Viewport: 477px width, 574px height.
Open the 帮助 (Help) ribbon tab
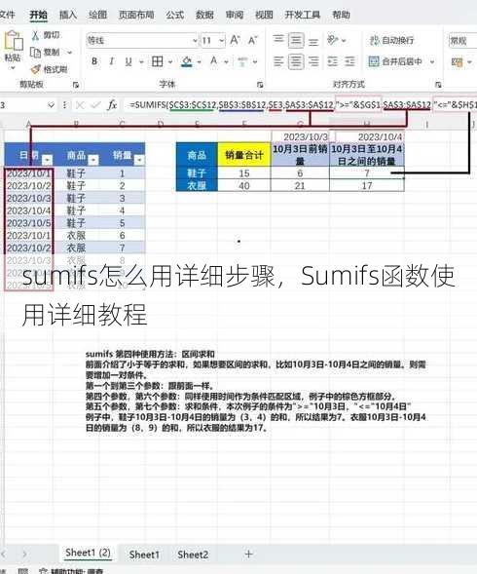coord(341,15)
